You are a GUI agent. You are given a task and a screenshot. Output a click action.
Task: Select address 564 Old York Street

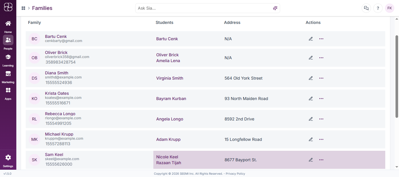244,78
